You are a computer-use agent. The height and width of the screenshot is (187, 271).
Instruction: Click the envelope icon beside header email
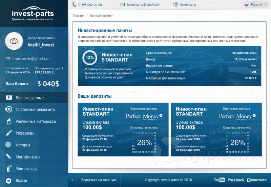[x=123, y=5]
